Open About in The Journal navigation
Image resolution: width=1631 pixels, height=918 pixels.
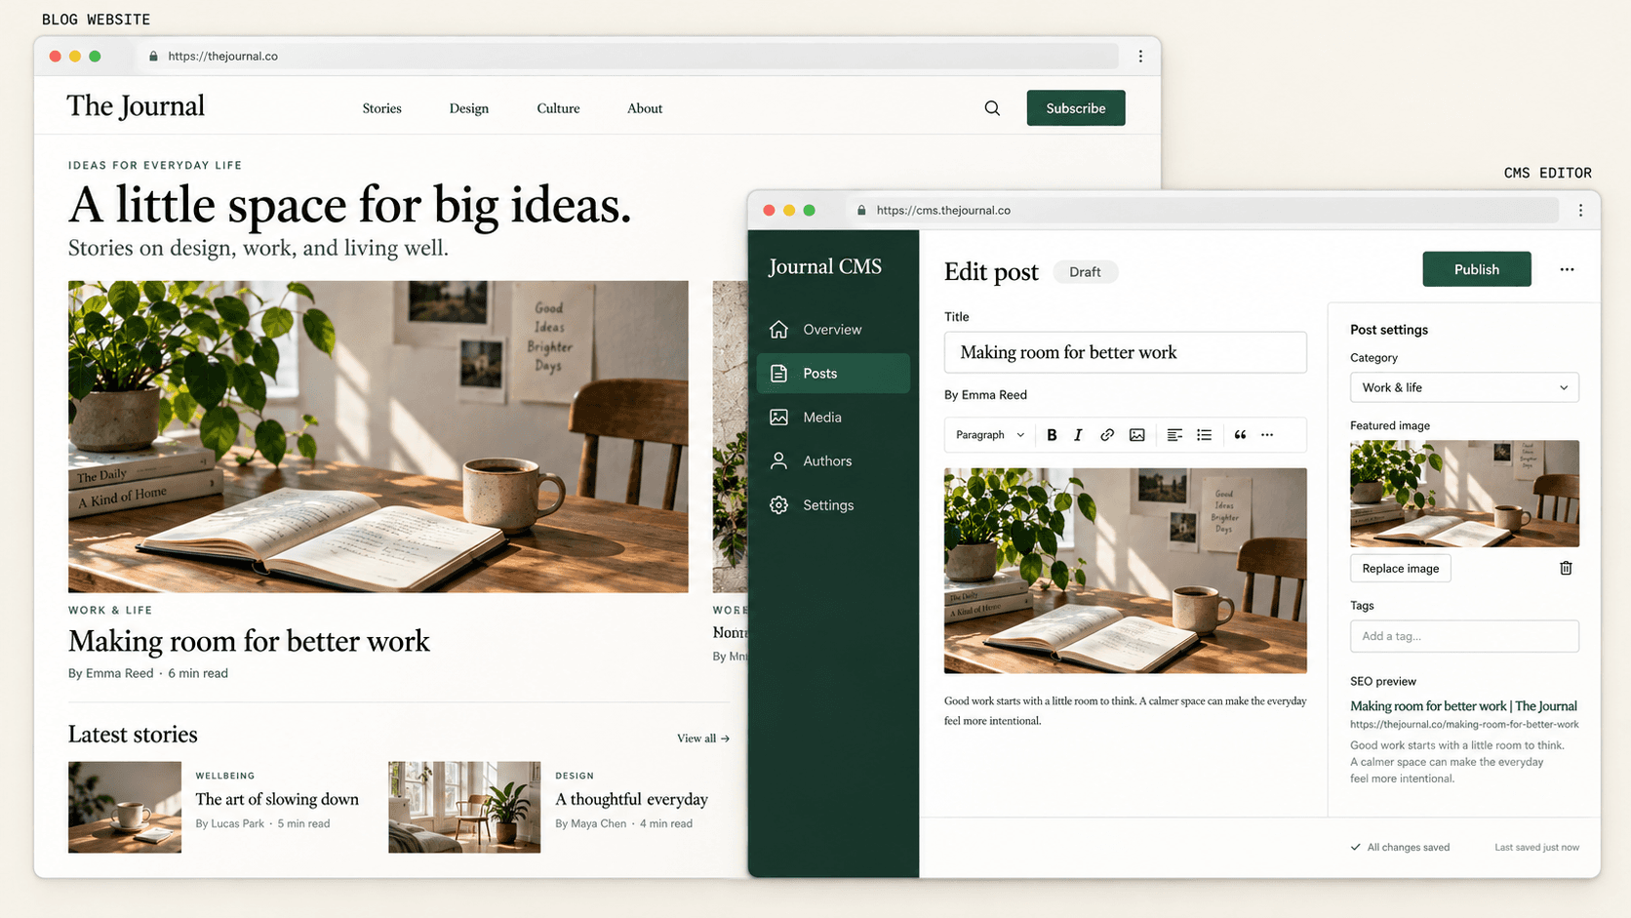(x=645, y=108)
